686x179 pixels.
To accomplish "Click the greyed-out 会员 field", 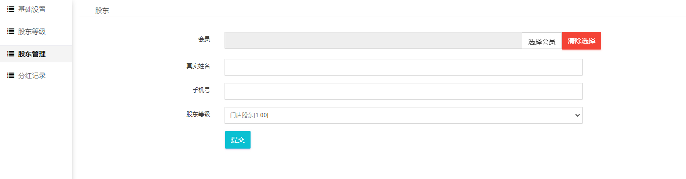I will (x=373, y=40).
